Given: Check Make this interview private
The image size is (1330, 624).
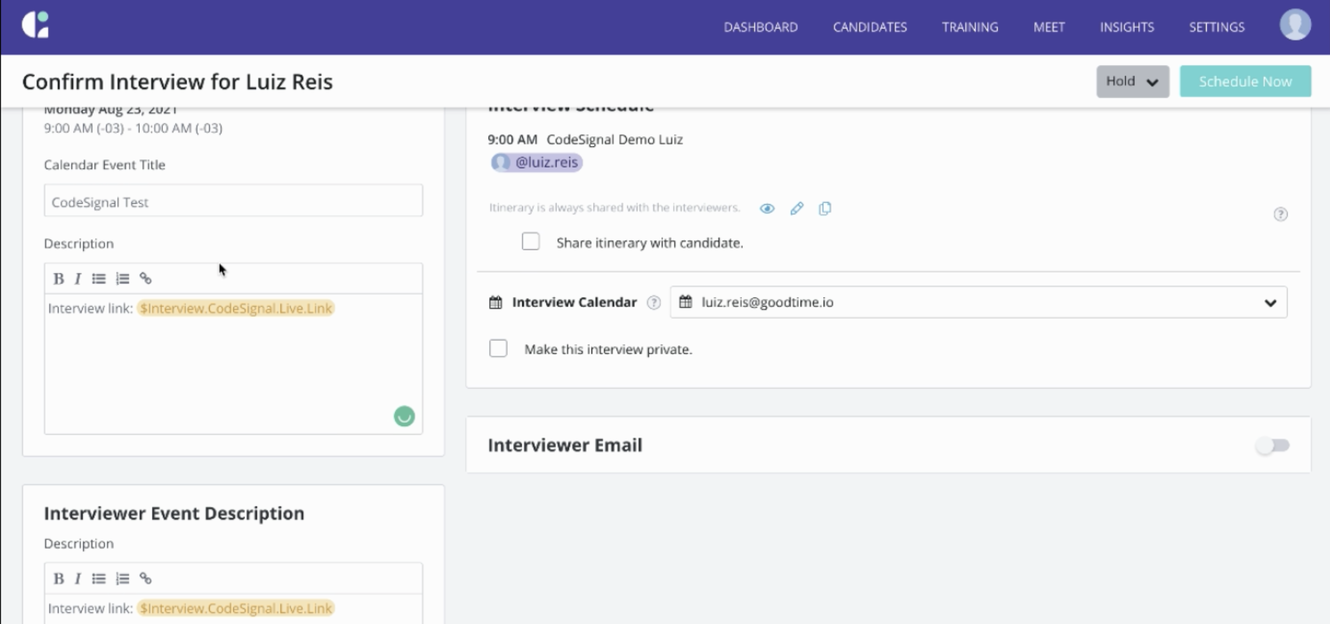Looking at the screenshot, I should (x=498, y=348).
